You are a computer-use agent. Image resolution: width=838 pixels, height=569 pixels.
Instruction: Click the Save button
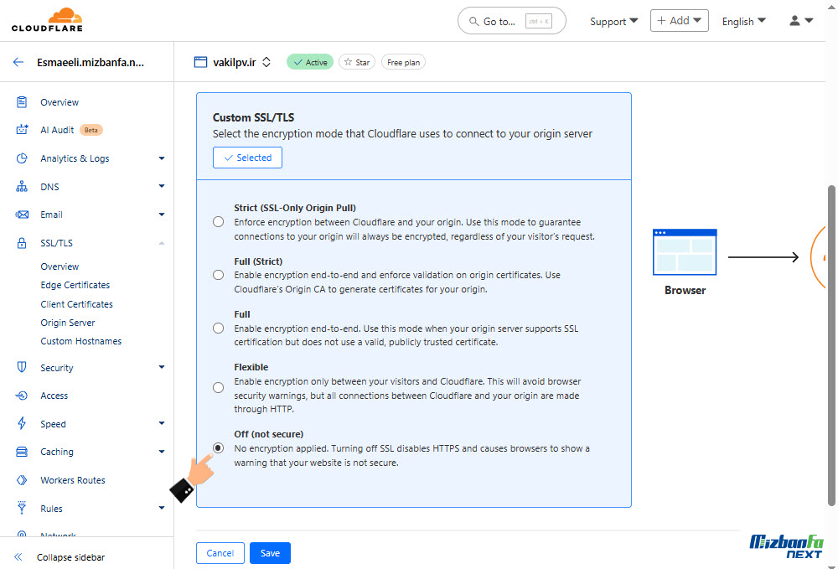270,553
